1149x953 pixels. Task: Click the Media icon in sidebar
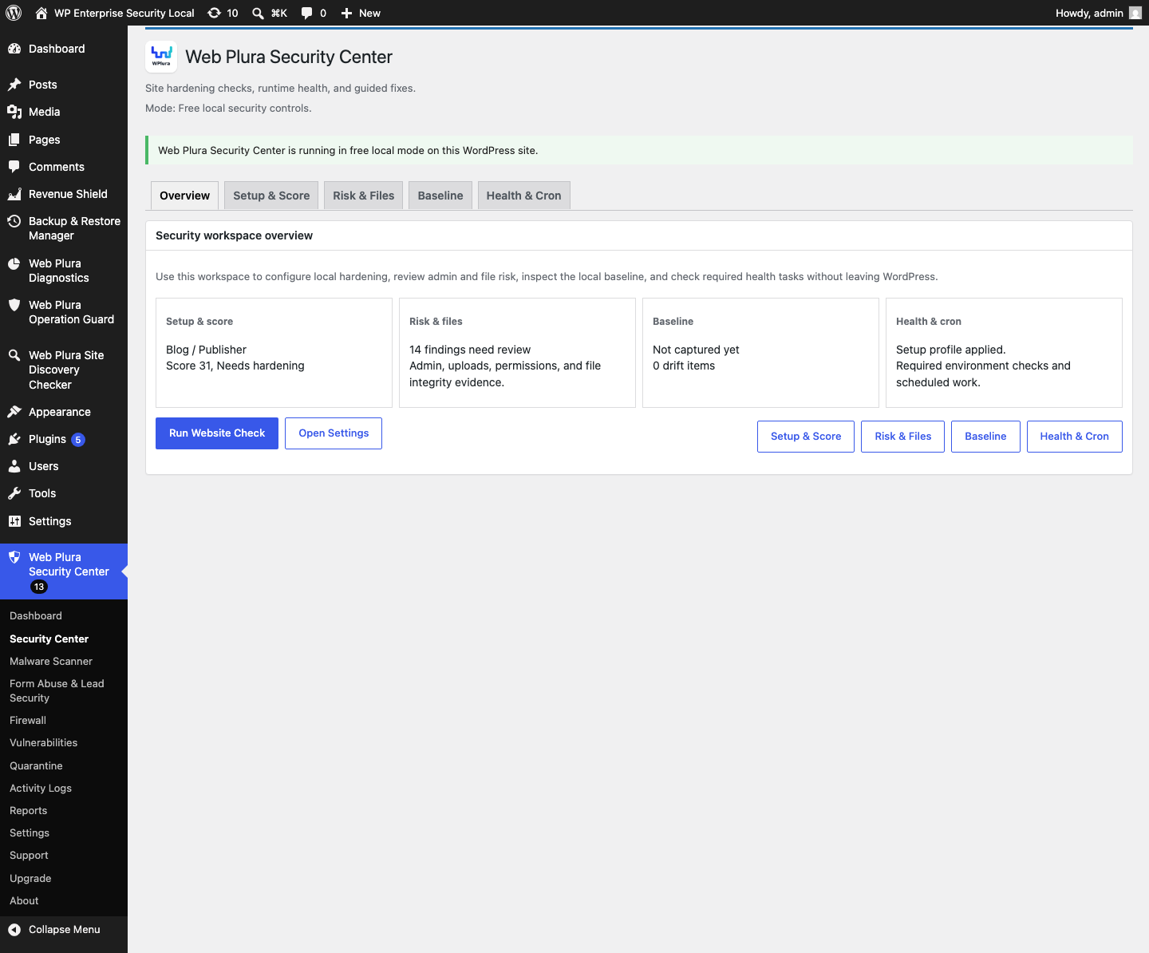pyautogui.click(x=14, y=112)
